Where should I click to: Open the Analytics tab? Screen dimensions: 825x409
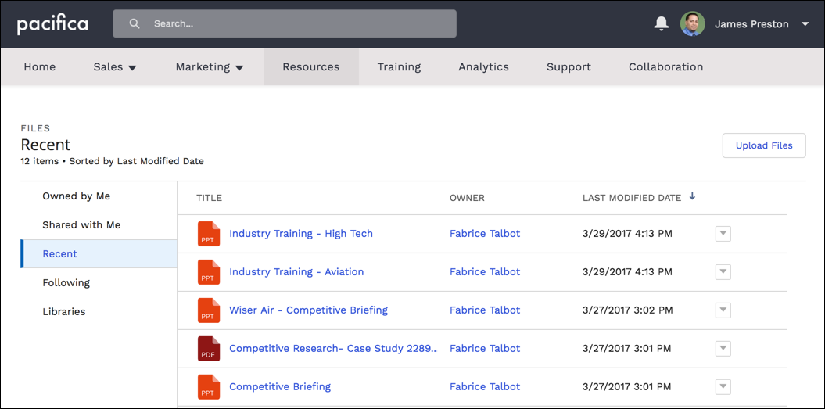(x=483, y=67)
